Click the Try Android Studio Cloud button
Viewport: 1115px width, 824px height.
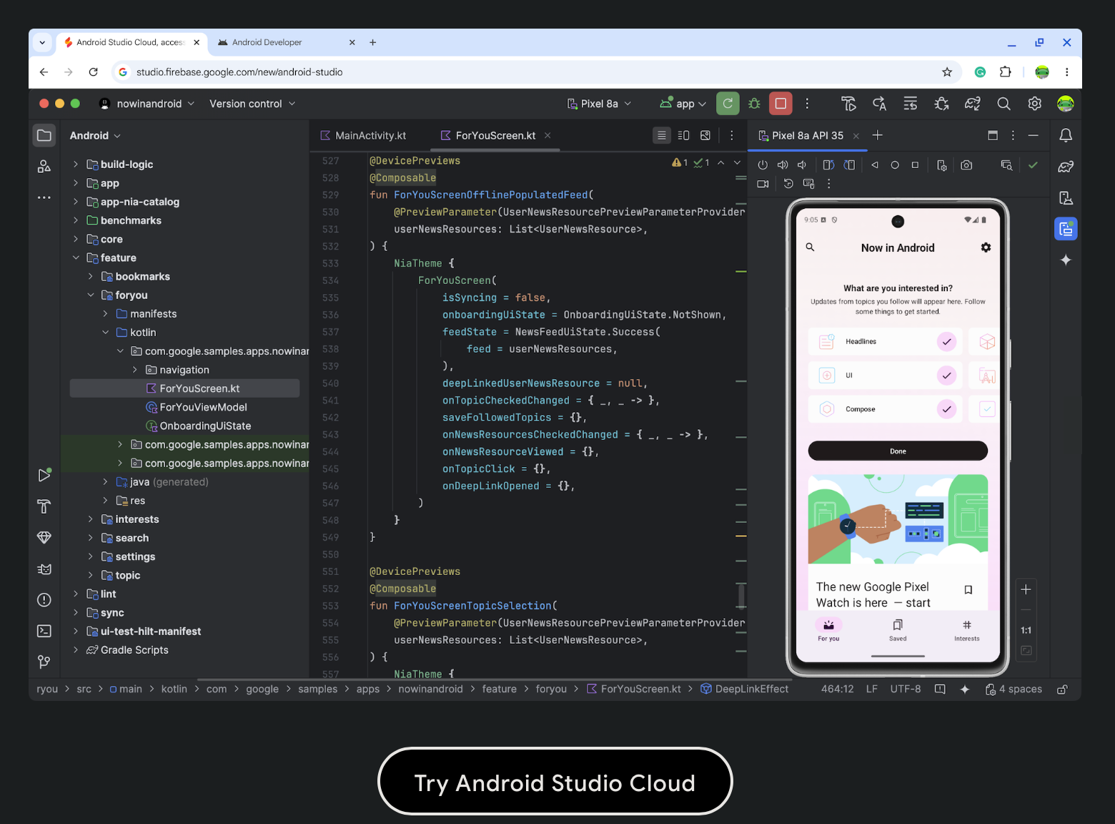(555, 782)
